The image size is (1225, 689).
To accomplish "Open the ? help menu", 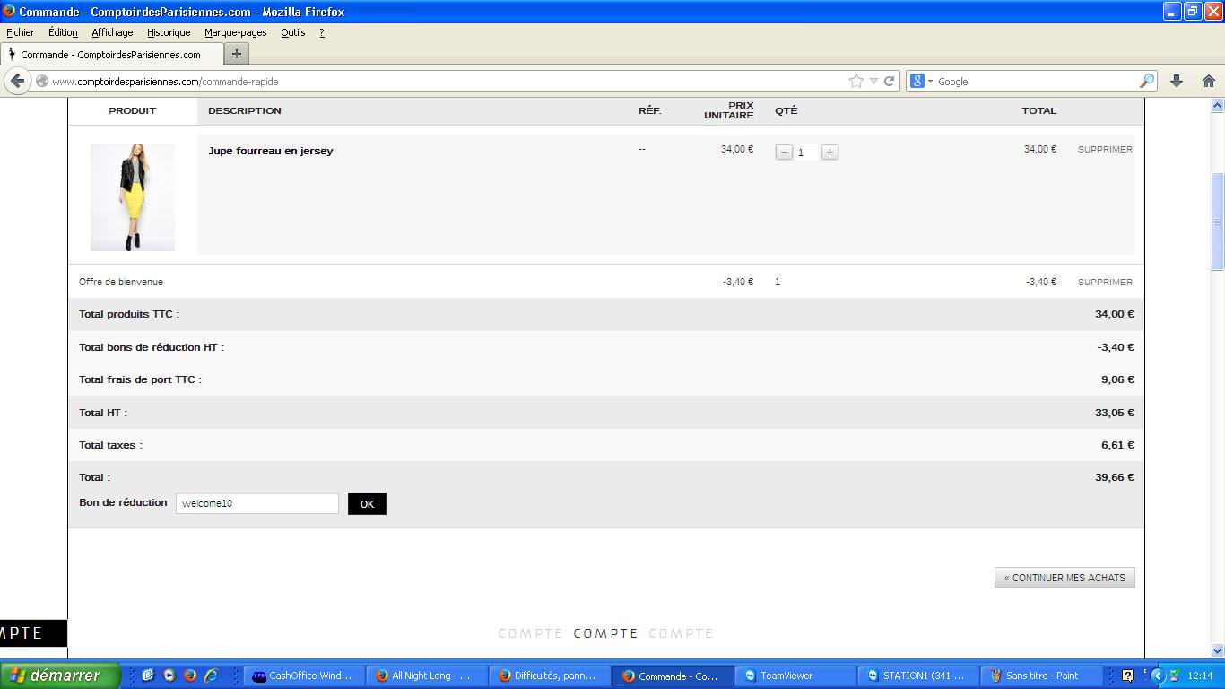I will (x=322, y=32).
